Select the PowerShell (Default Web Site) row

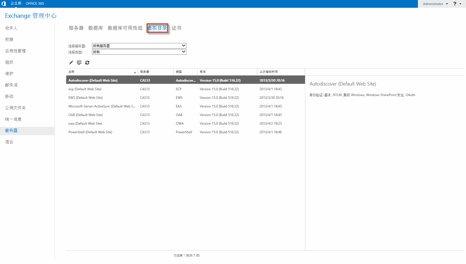pos(90,132)
